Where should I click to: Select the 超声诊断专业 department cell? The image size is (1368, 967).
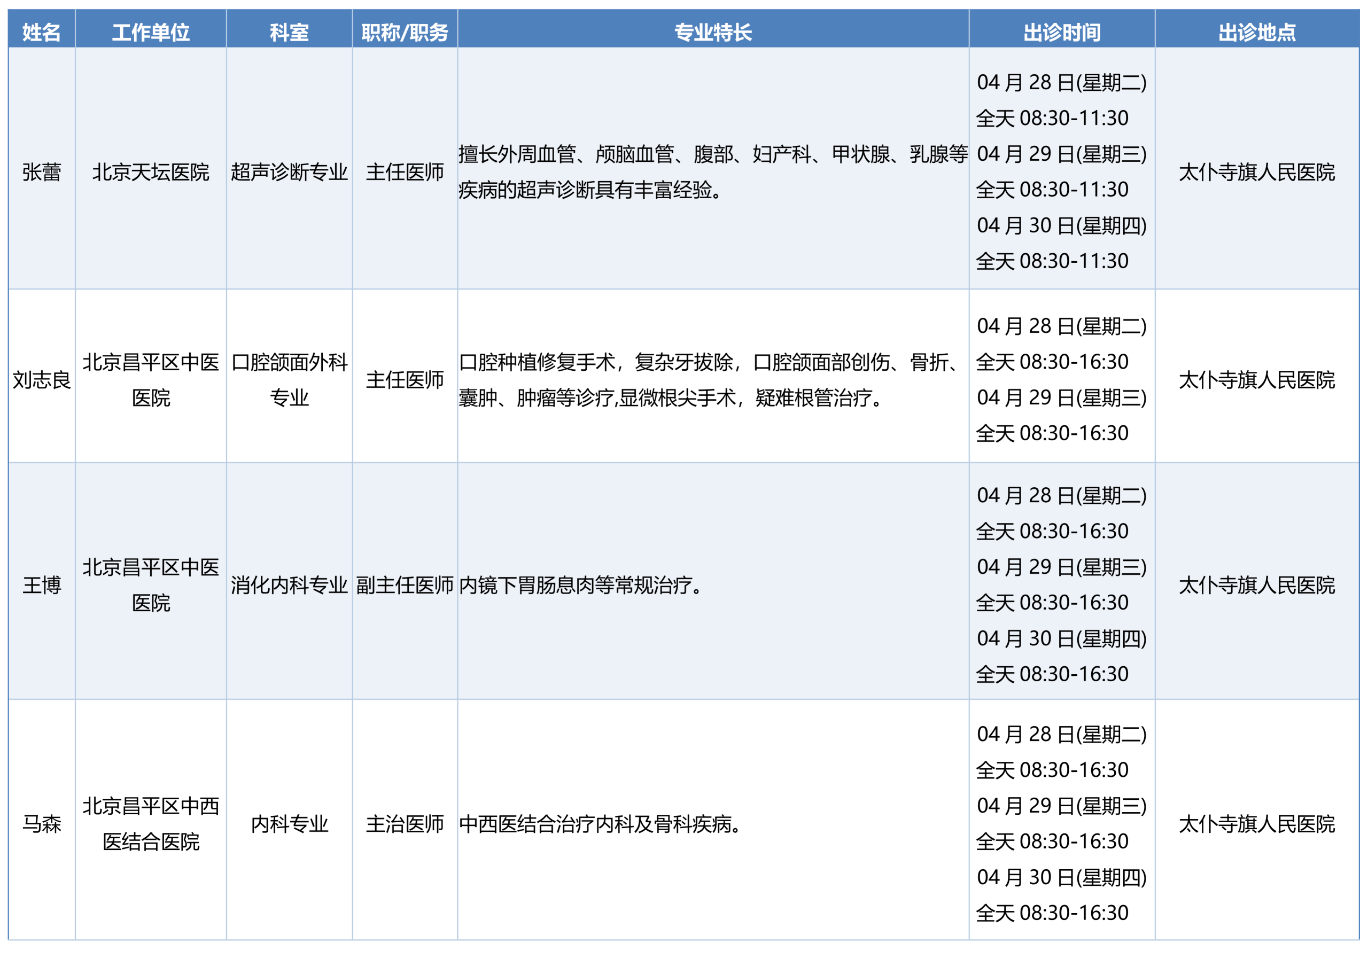click(x=289, y=172)
